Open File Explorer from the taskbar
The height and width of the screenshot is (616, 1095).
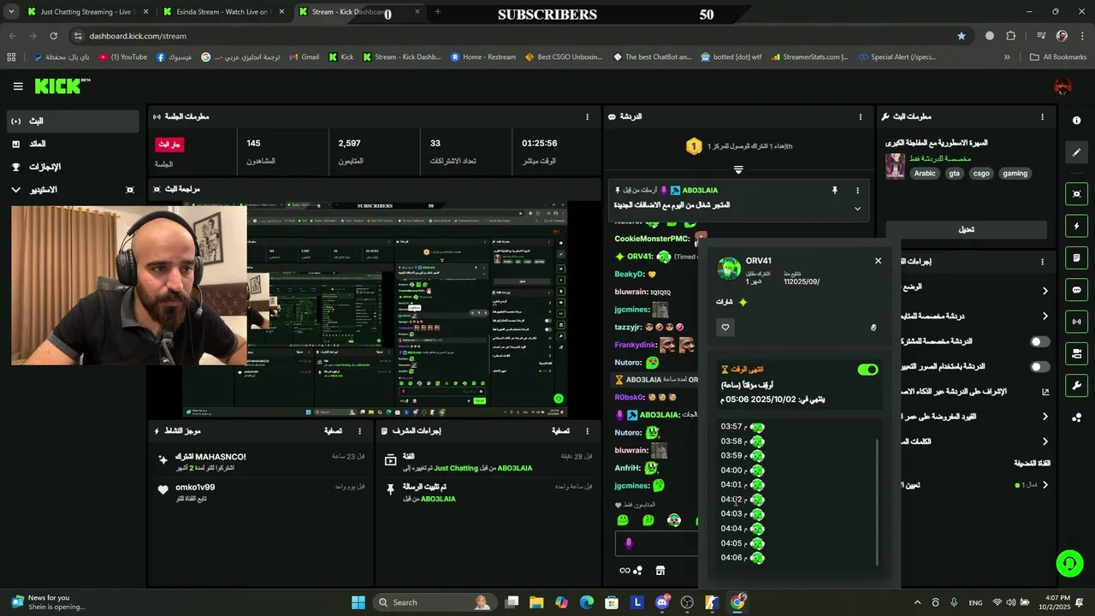pyautogui.click(x=536, y=602)
